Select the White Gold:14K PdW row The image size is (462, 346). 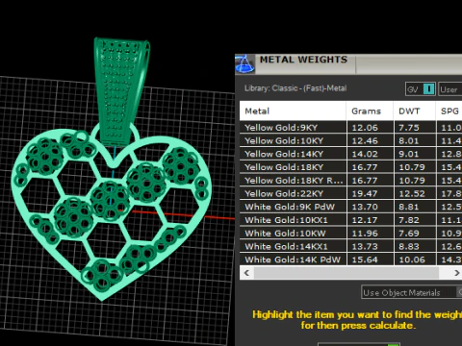click(351, 259)
